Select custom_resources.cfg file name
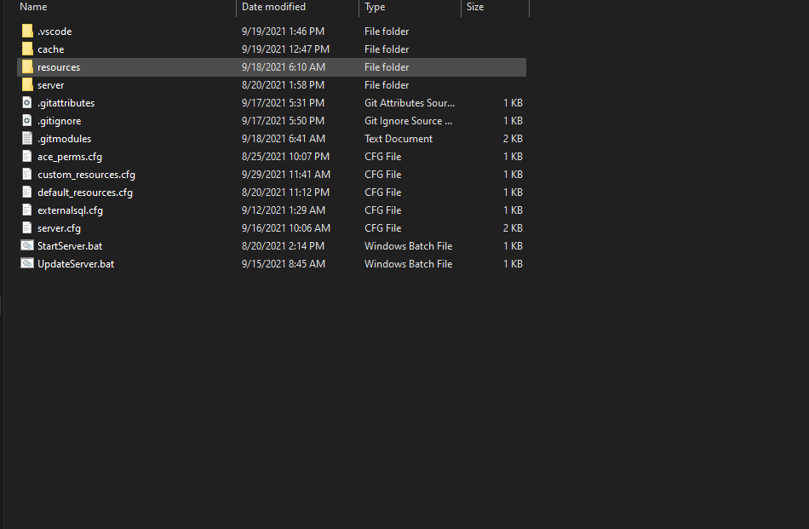This screenshot has width=809, height=529. [x=86, y=175]
